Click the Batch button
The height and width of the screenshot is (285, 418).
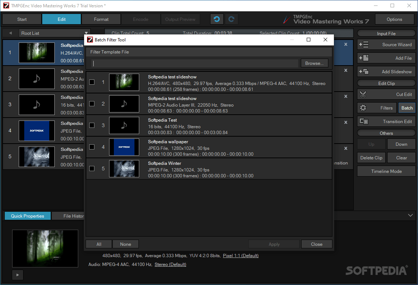tap(407, 108)
